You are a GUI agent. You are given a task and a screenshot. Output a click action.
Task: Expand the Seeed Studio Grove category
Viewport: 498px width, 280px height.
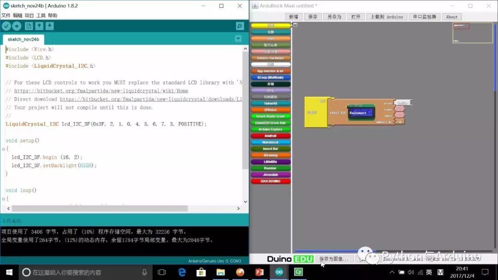pos(270,117)
